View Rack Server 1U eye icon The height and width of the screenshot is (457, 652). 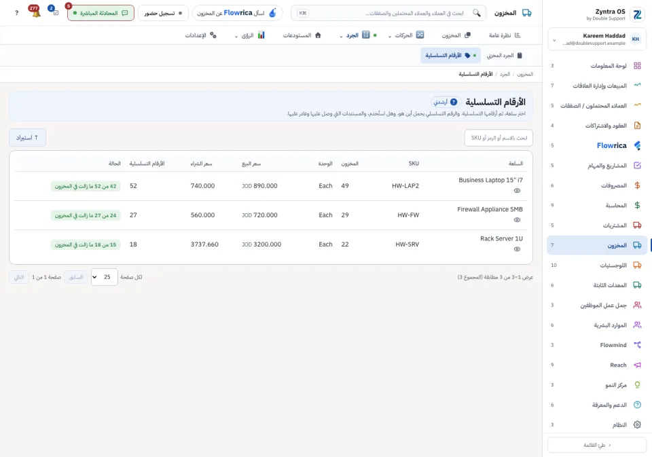point(517,249)
